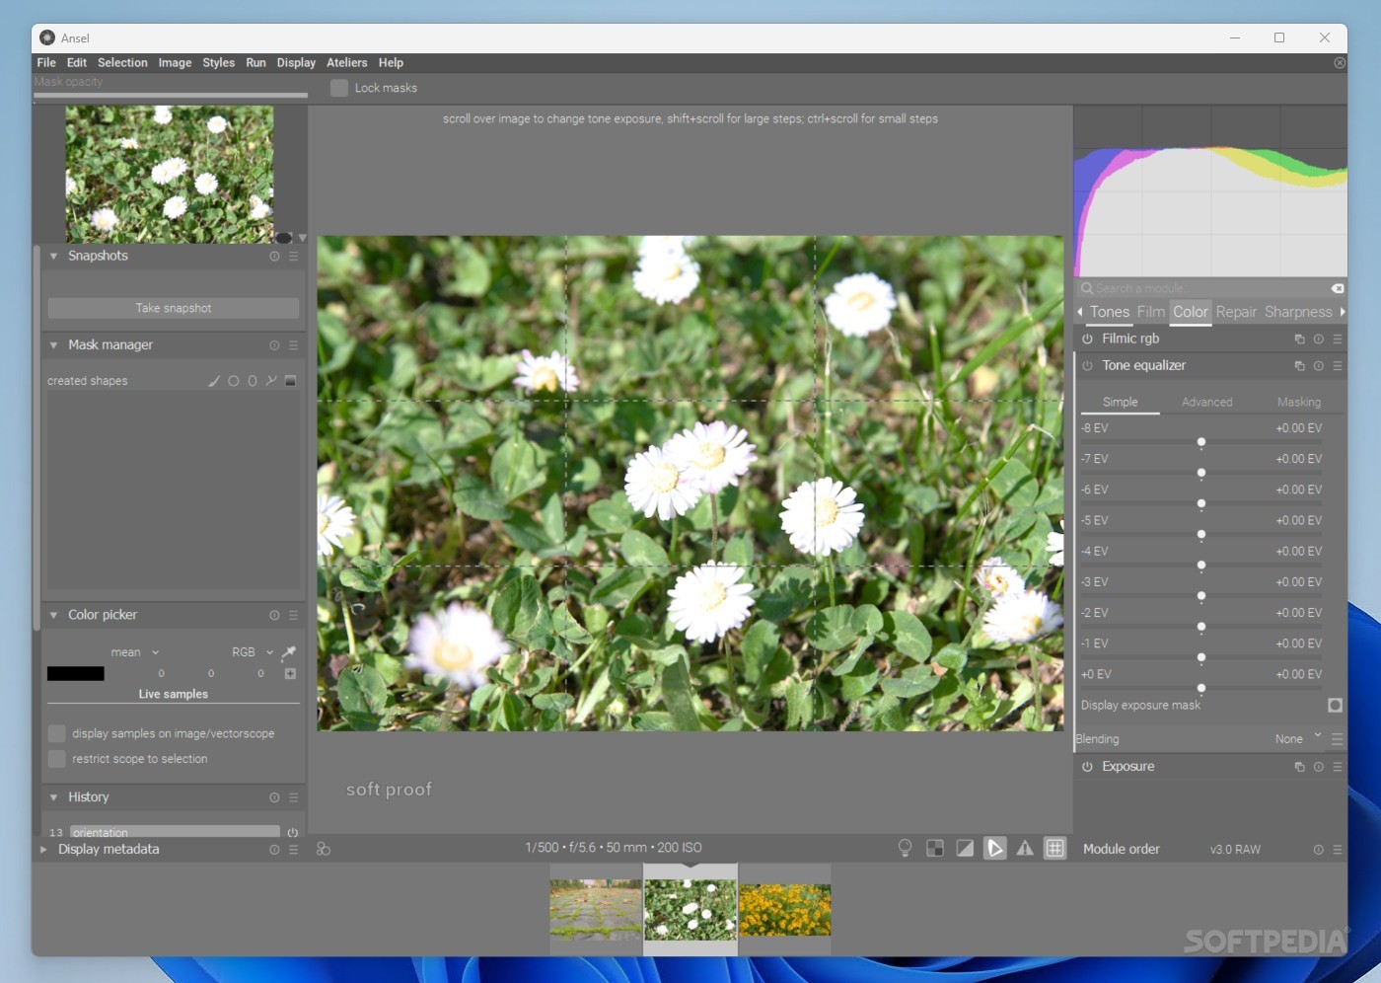Viewport: 1381px width, 983px height.
Task: Expand the Display metadata panel
Action: [43, 849]
